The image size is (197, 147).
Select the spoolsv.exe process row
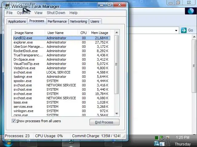coord(62,81)
